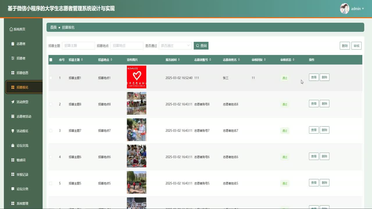The width and height of the screenshot is (372, 209).
Task: Sort by 志愿者账号 column arrows
Action: tap(210, 60)
